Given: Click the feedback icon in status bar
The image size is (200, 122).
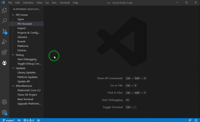Looking at the screenshot, I should [x=190, y=120].
